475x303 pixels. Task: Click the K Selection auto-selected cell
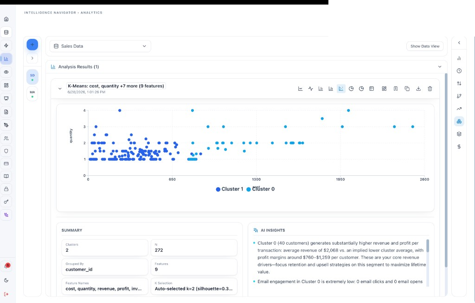click(x=194, y=286)
